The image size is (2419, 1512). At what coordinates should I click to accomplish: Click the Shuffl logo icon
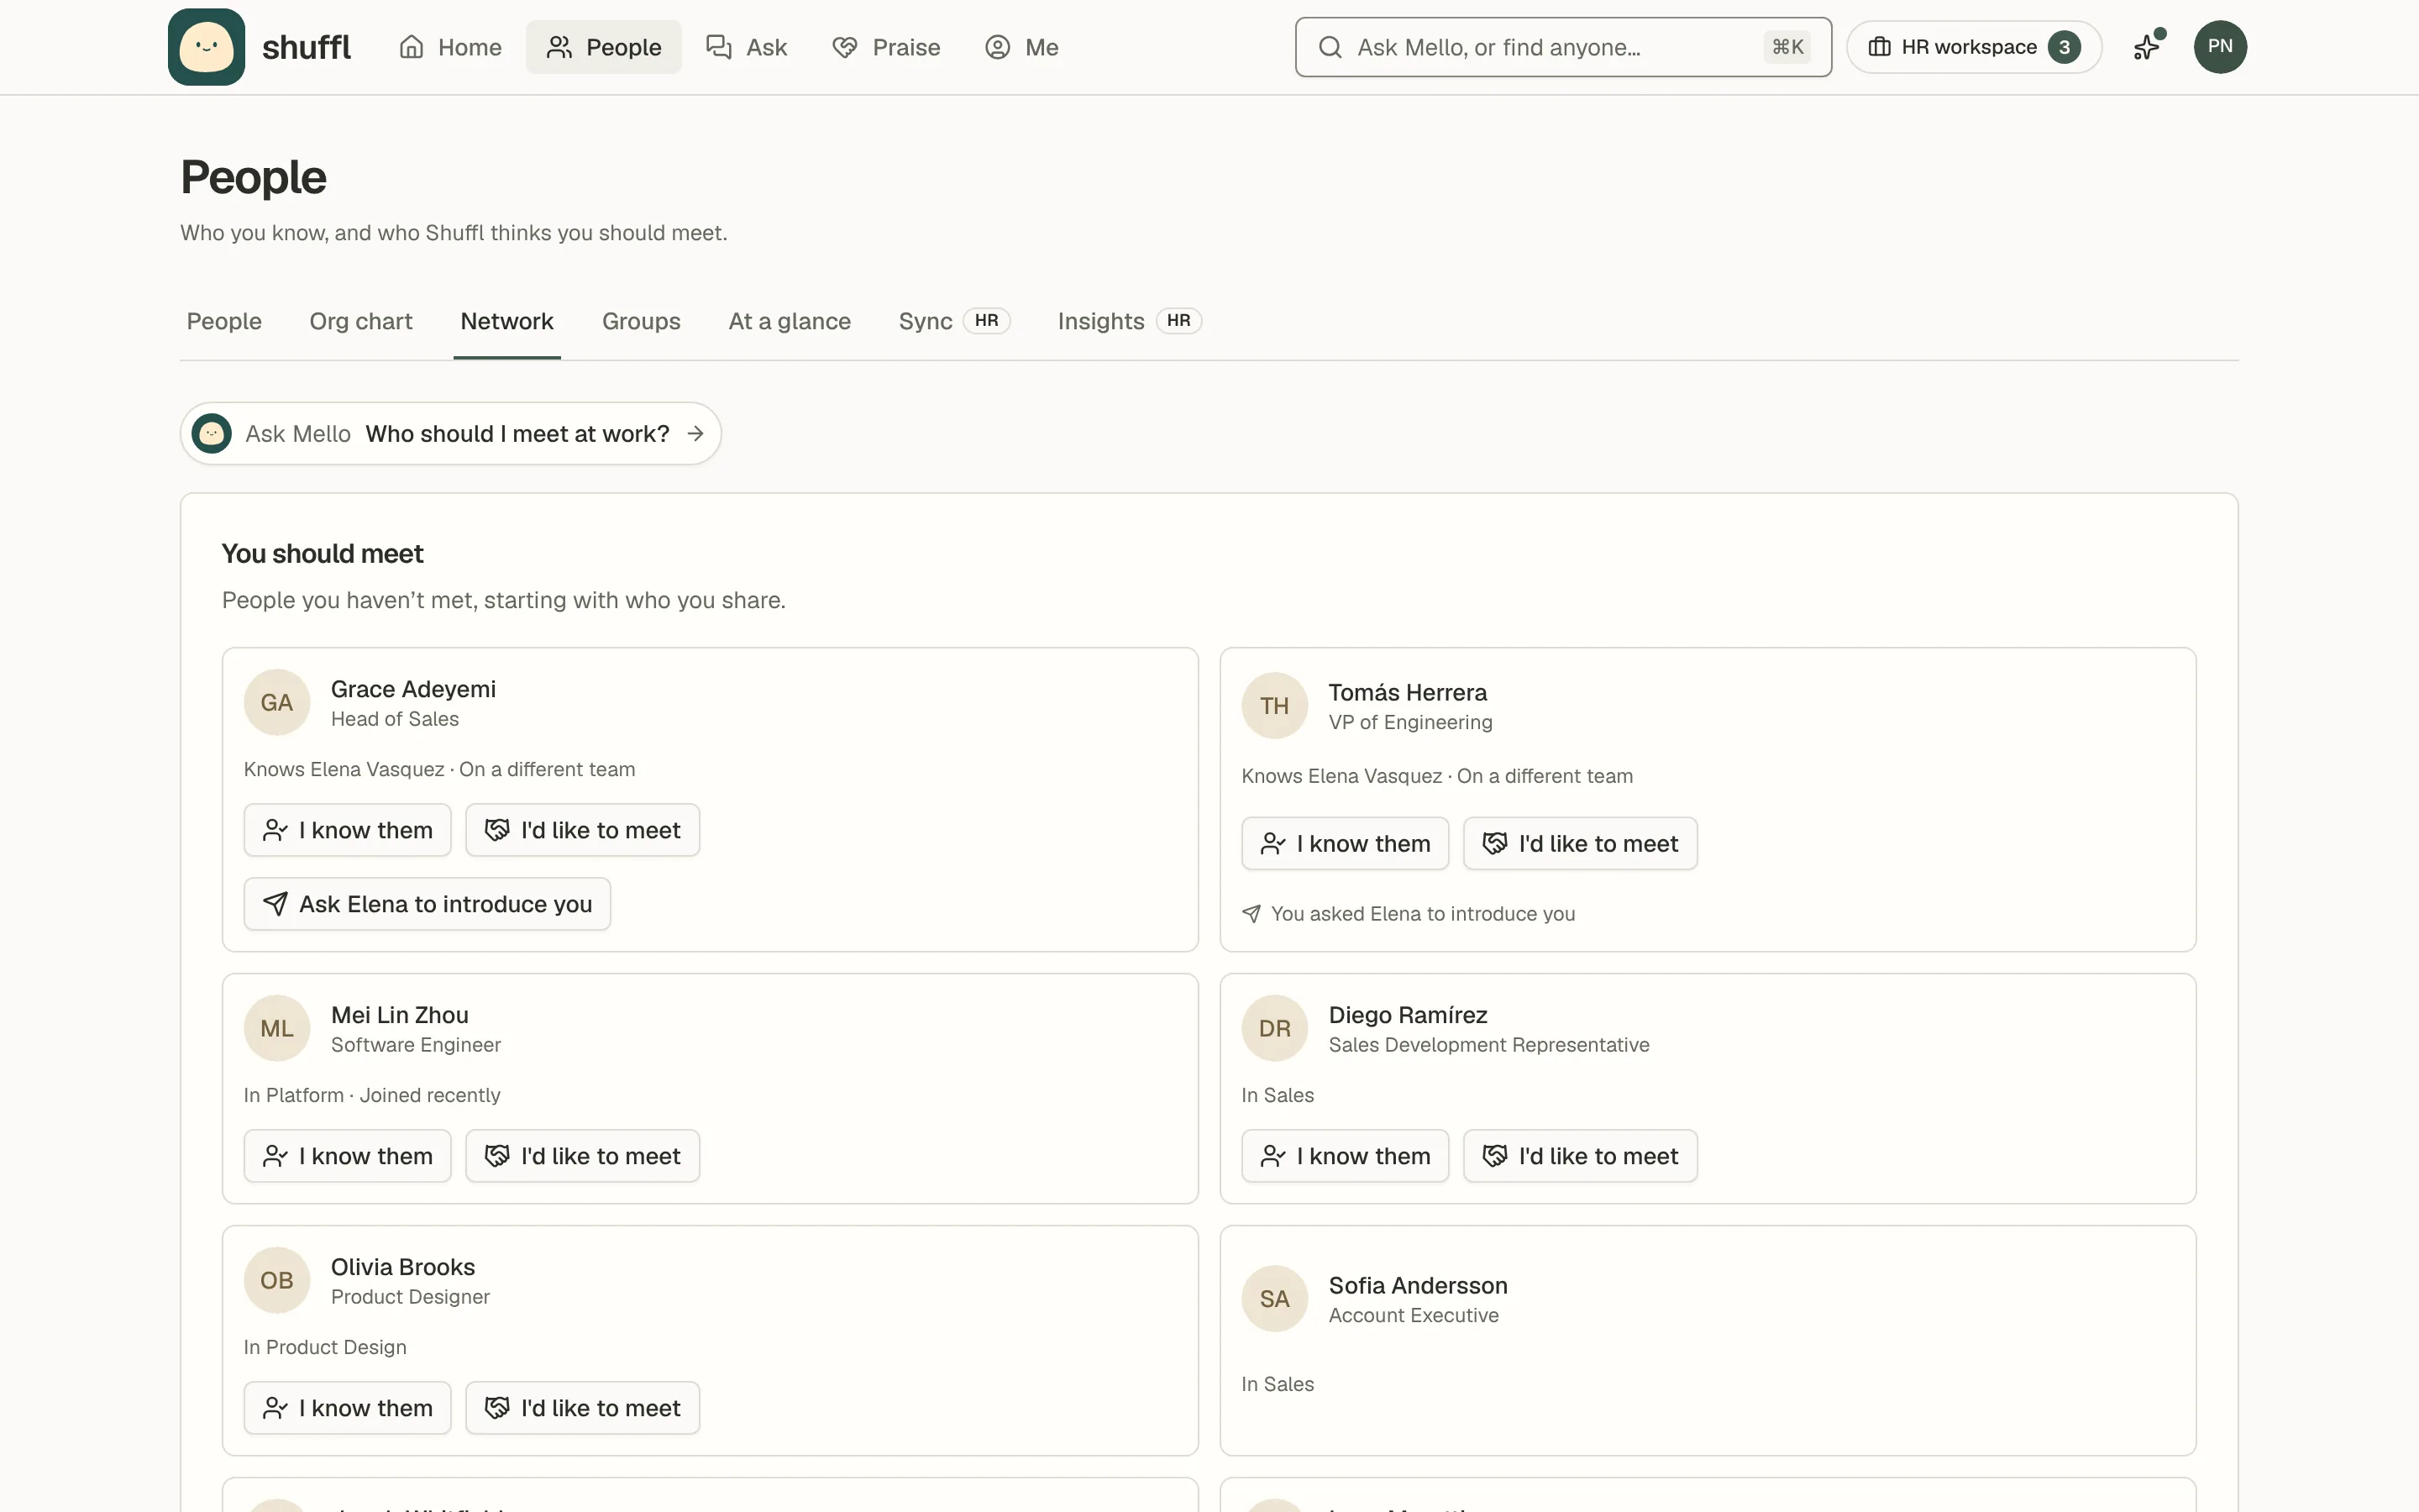206,47
